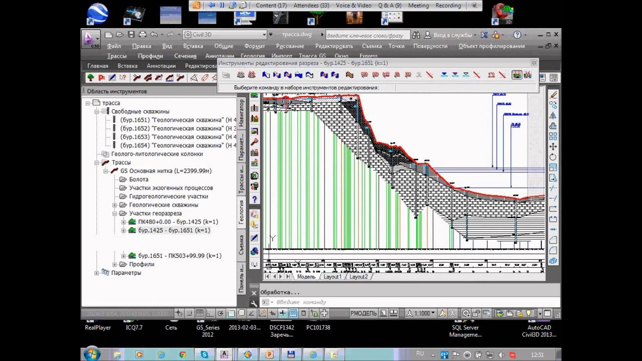Click the Windows Start button
Screen dimensions: 642x361
click(x=92, y=354)
